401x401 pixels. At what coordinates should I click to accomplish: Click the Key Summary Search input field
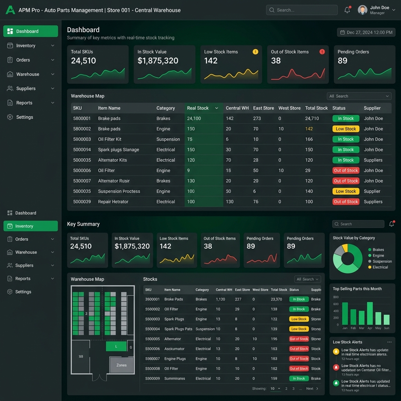tap(358, 224)
